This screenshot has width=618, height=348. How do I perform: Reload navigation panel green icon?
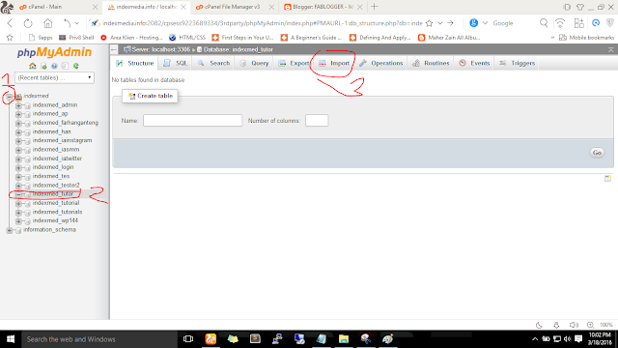point(76,66)
